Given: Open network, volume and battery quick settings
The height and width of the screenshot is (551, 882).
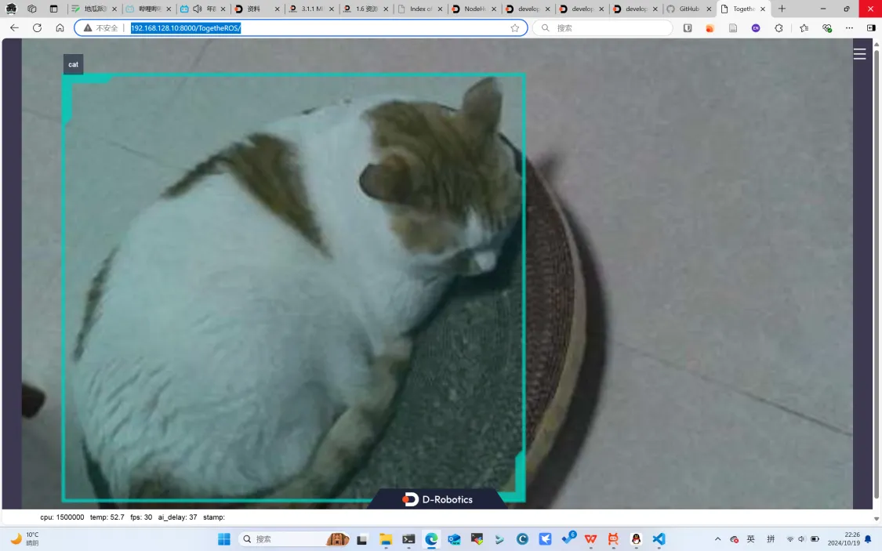Looking at the screenshot, I should (803, 539).
